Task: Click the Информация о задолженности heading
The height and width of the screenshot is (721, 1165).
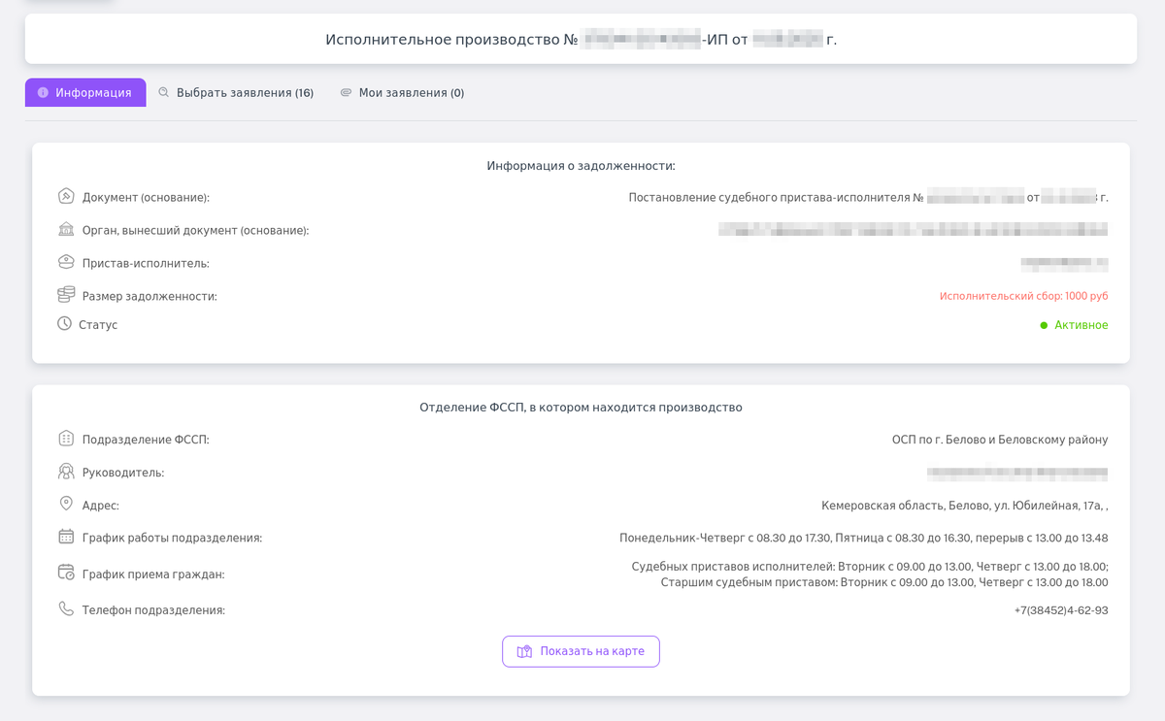Action: 581,166
